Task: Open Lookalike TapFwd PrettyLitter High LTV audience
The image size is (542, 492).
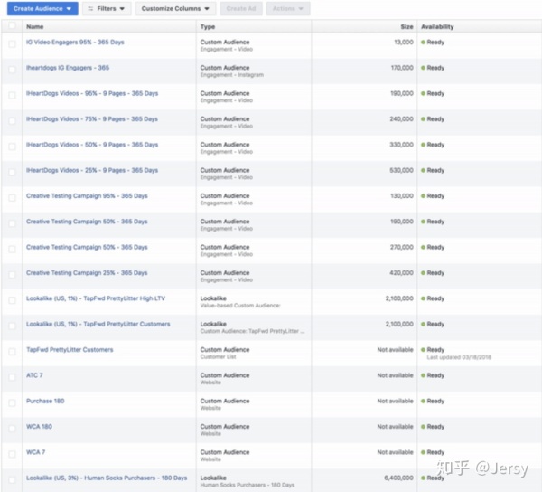Action: (96, 298)
